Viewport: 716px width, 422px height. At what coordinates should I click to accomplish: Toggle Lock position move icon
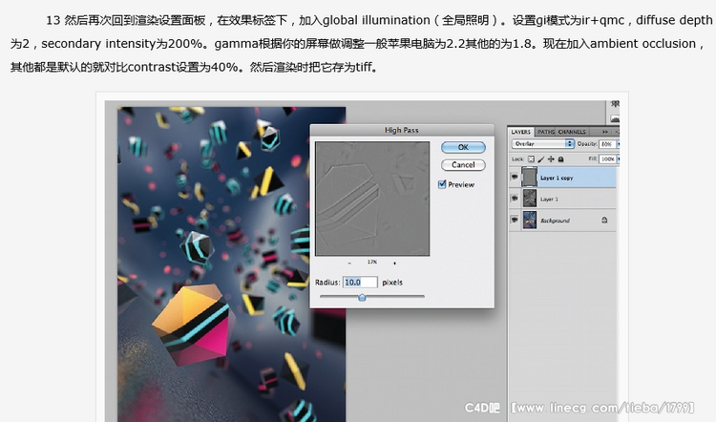click(551, 158)
